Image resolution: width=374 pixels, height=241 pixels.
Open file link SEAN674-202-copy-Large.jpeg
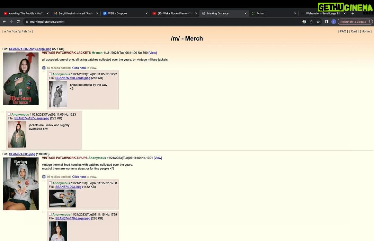click(x=30, y=49)
